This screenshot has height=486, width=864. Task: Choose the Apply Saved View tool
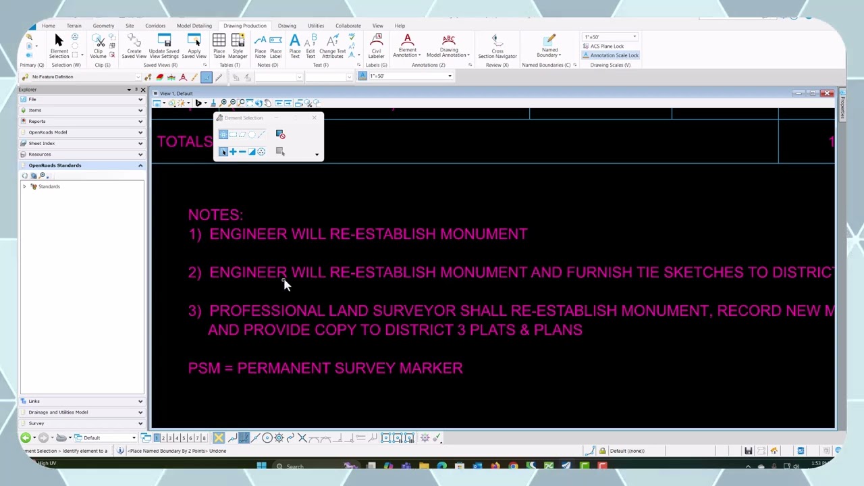coord(194,46)
